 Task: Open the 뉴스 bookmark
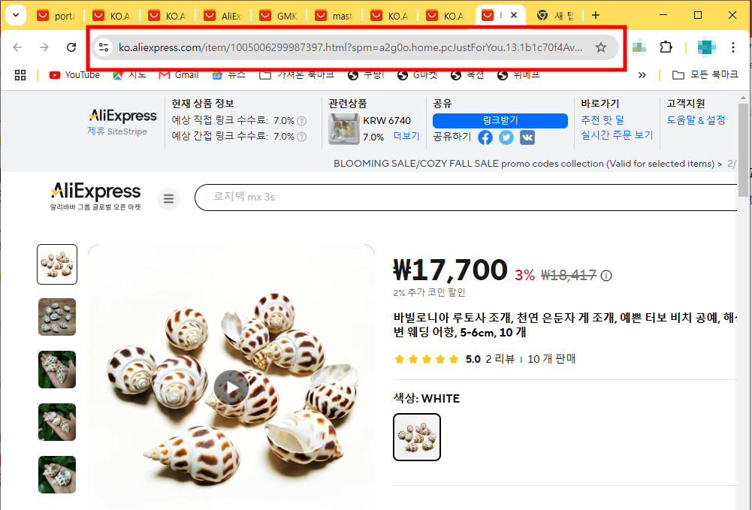point(229,75)
